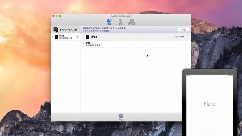This screenshot has height=136, width=242.
Task: Zoom the window with the green button
Action: coord(60,16)
